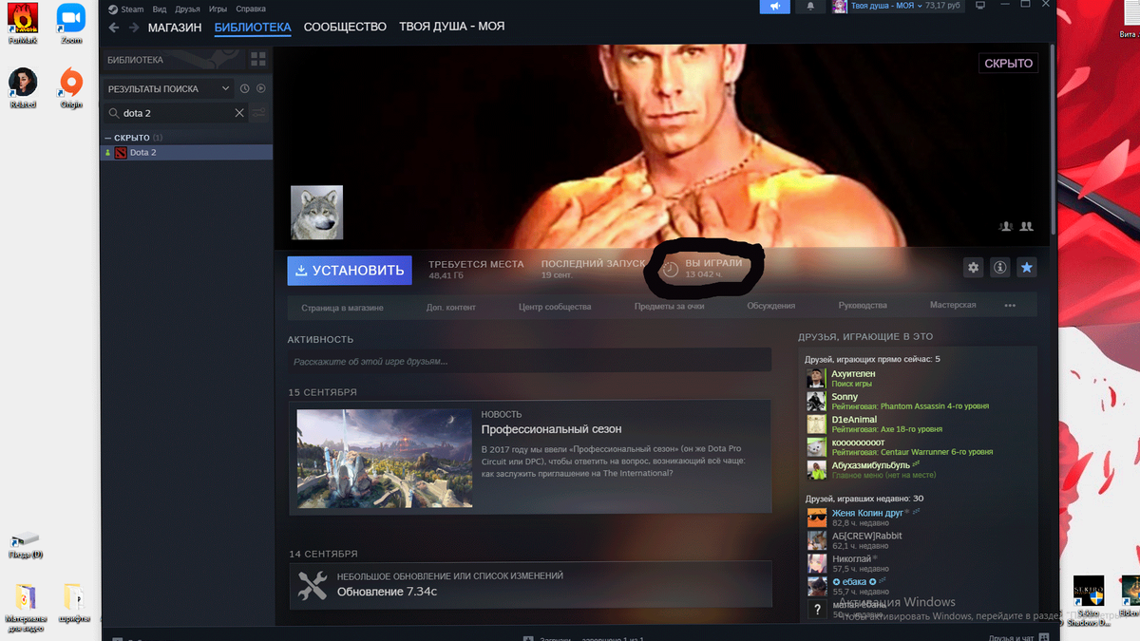
Task: Open the Origin desktop shortcut
Action: click(x=71, y=88)
